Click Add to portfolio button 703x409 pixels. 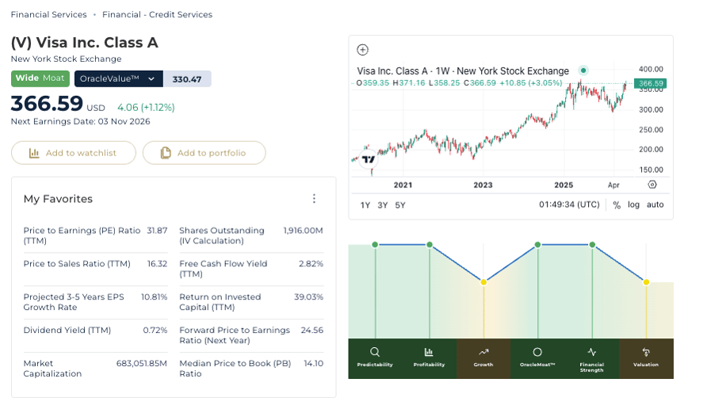pyautogui.click(x=204, y=153)
